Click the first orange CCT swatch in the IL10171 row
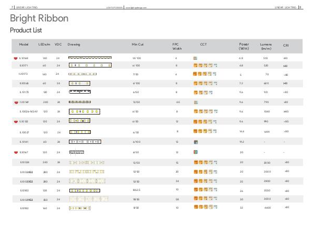 (x=196, y=65)
